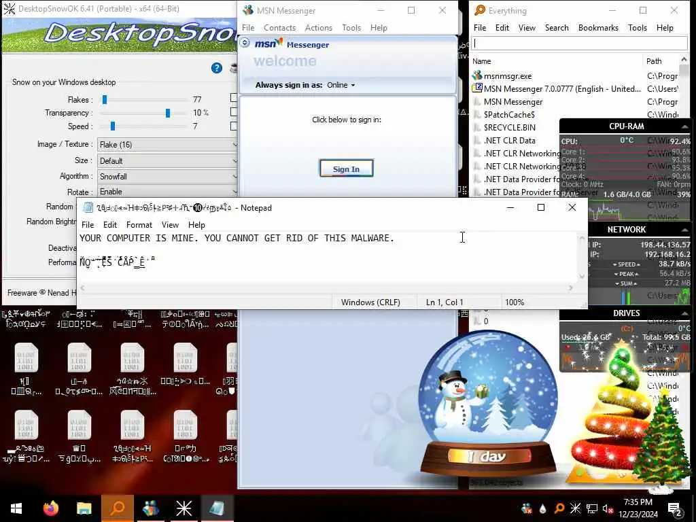This screenshot has width=696, height=522.
Task: Click the Everything title bar magnifier icon
Action: [x=480, y=10]
